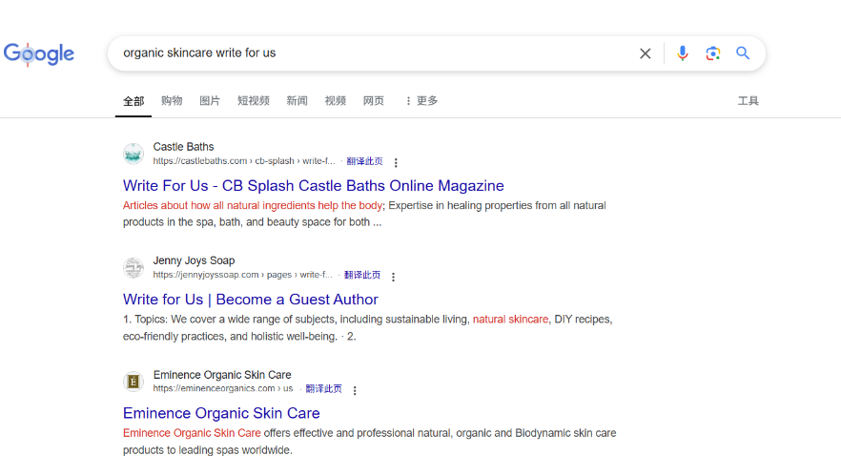Click into the search input field
841x456 pixels.
point(372,53)
